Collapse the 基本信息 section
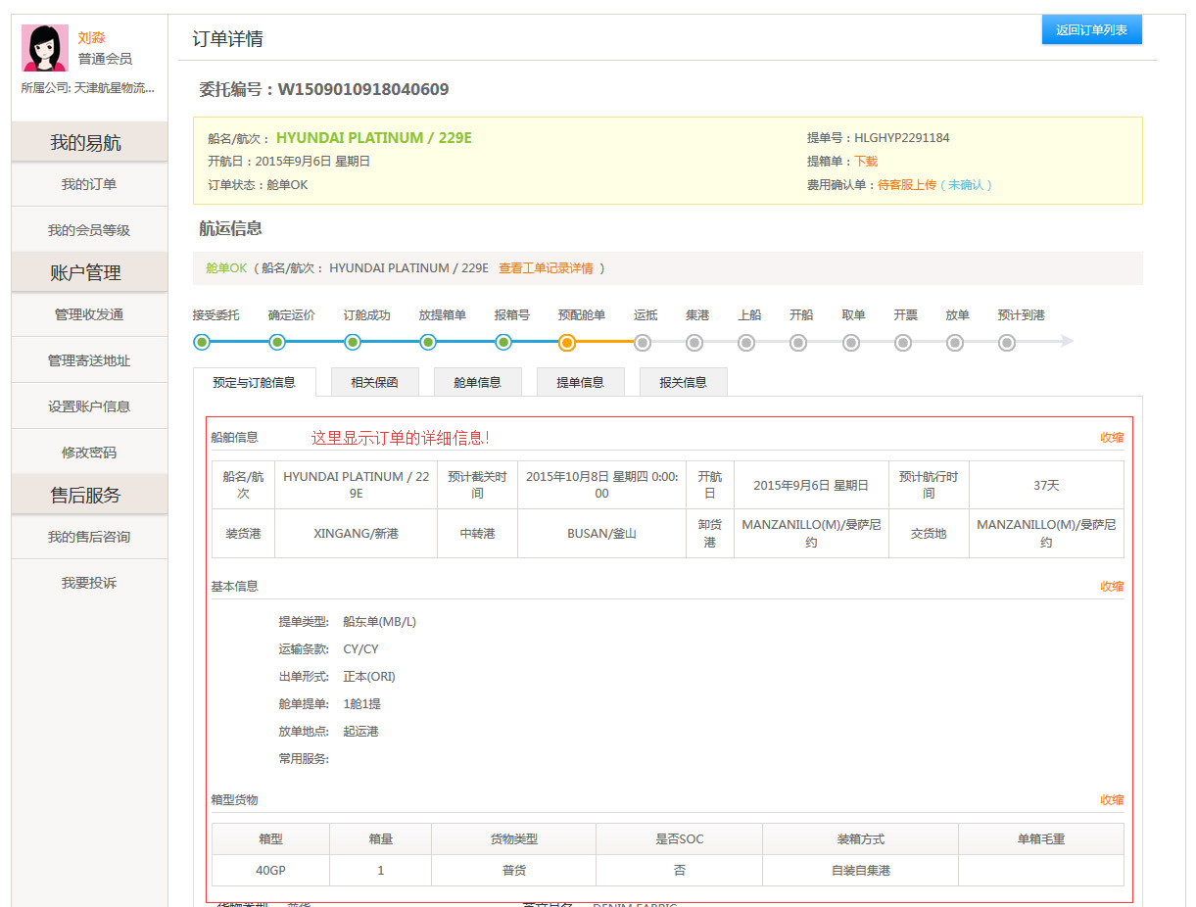This screenshot has height=907, width=1196. point(1112,587)
